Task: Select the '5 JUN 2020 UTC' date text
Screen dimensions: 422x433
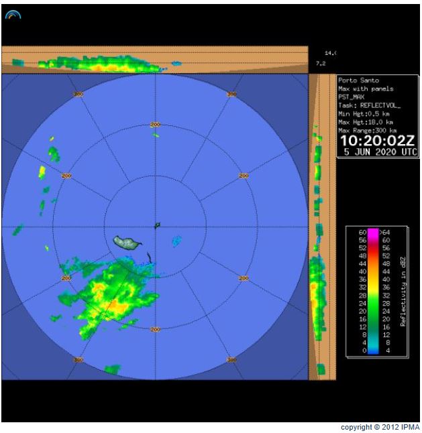Action: pos(380,152)
